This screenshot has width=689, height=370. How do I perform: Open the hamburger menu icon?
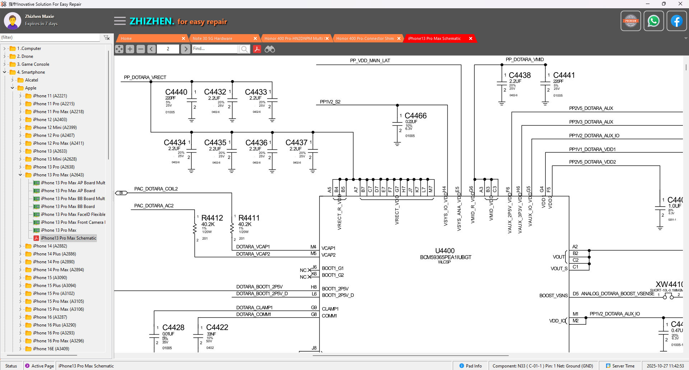point(120,21)
